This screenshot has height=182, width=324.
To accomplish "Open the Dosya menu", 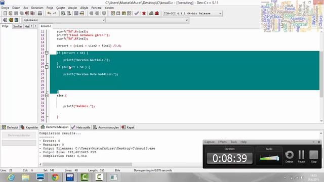I will [5, 8].
